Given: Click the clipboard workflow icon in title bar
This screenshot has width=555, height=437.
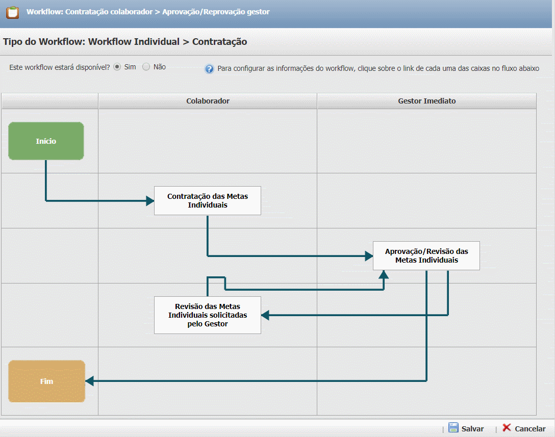Looking at the screenshot, I should pyautogui.click(x=12, y=12).
